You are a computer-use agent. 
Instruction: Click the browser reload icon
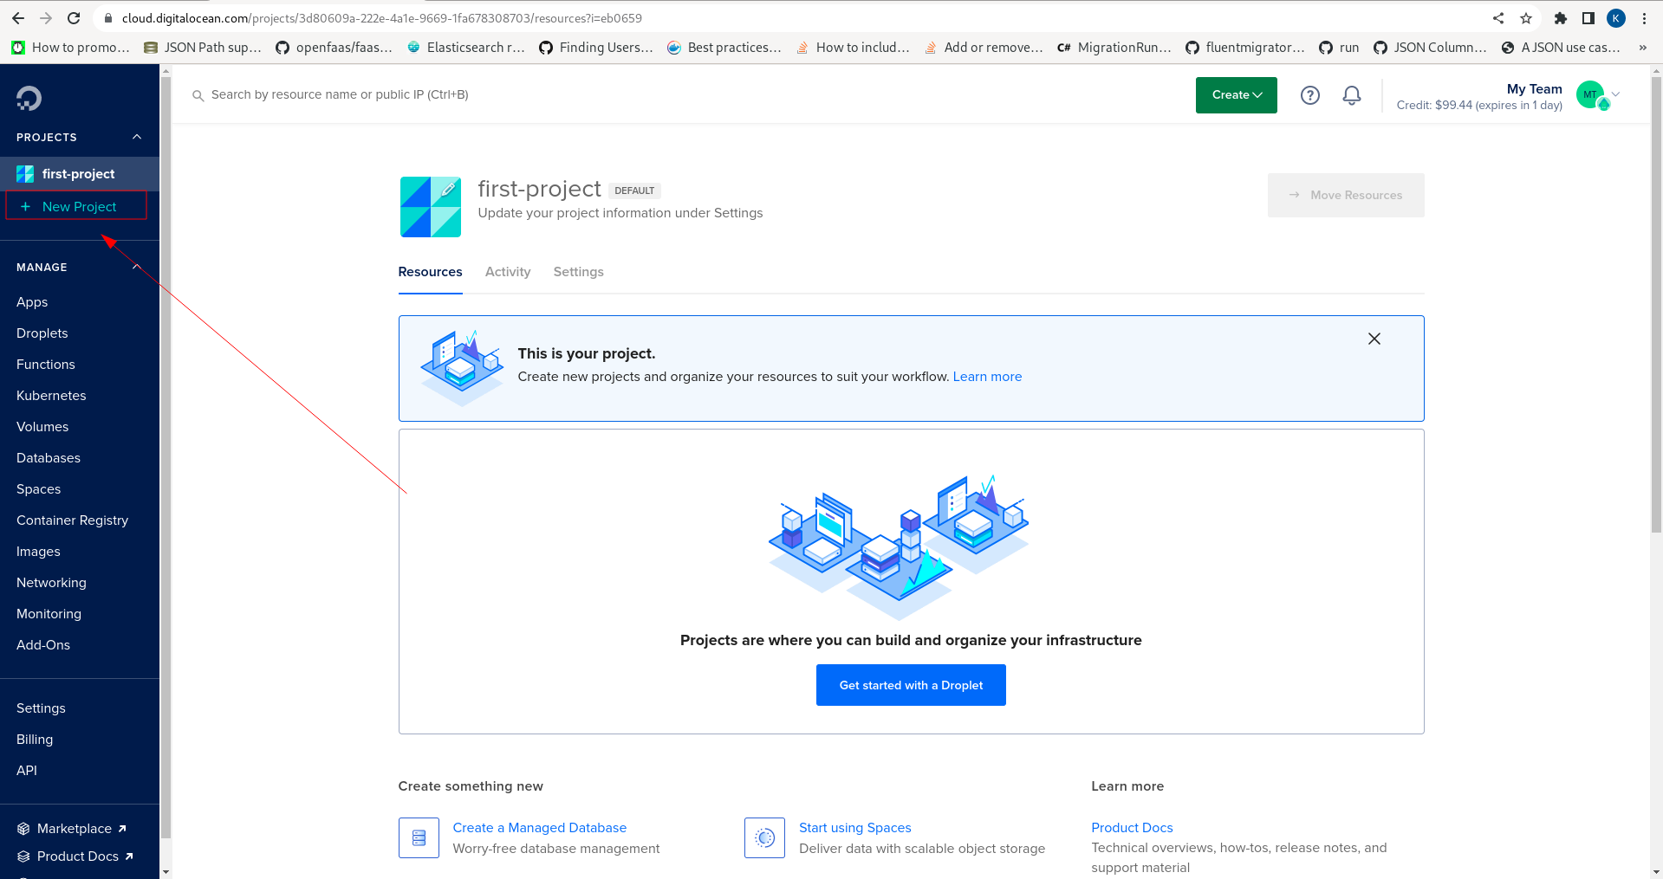tap(74, 18)
